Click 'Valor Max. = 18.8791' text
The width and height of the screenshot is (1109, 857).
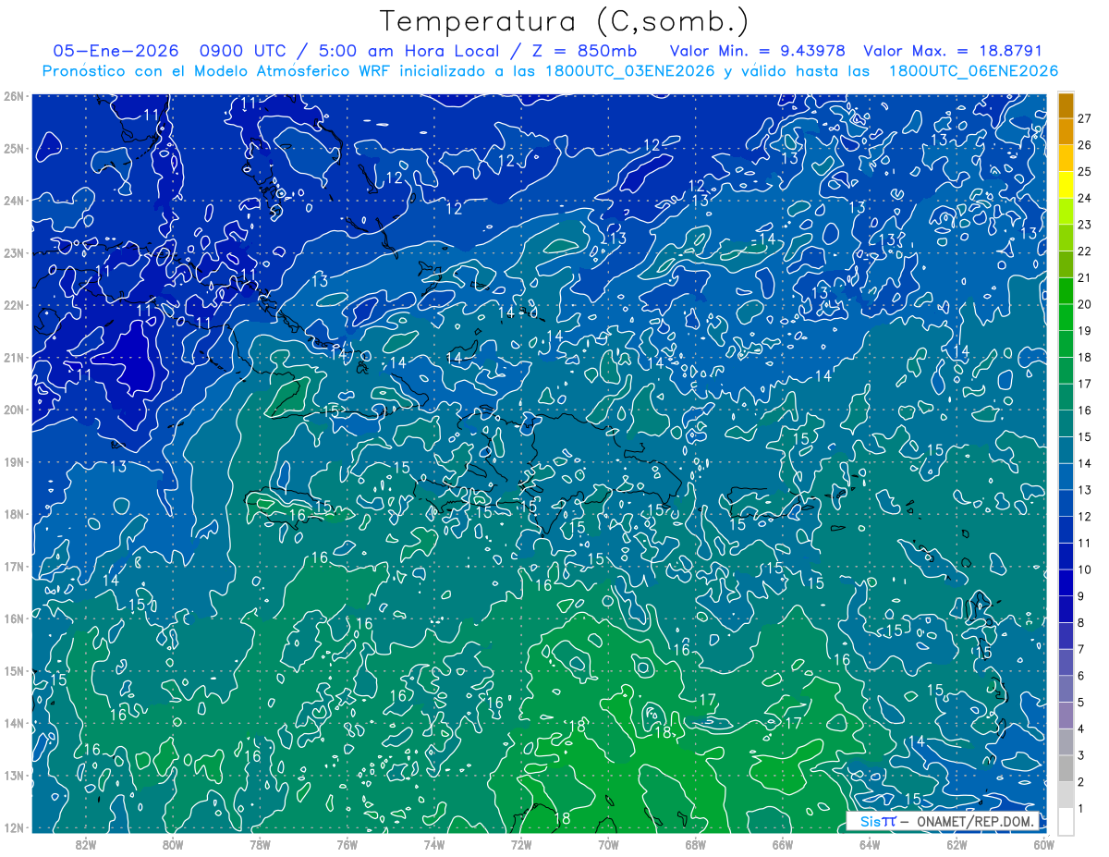click(953, 51)
